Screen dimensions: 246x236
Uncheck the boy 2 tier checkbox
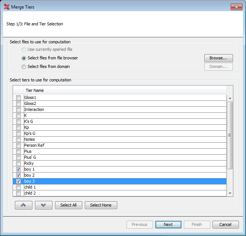(x=18, y=176)
